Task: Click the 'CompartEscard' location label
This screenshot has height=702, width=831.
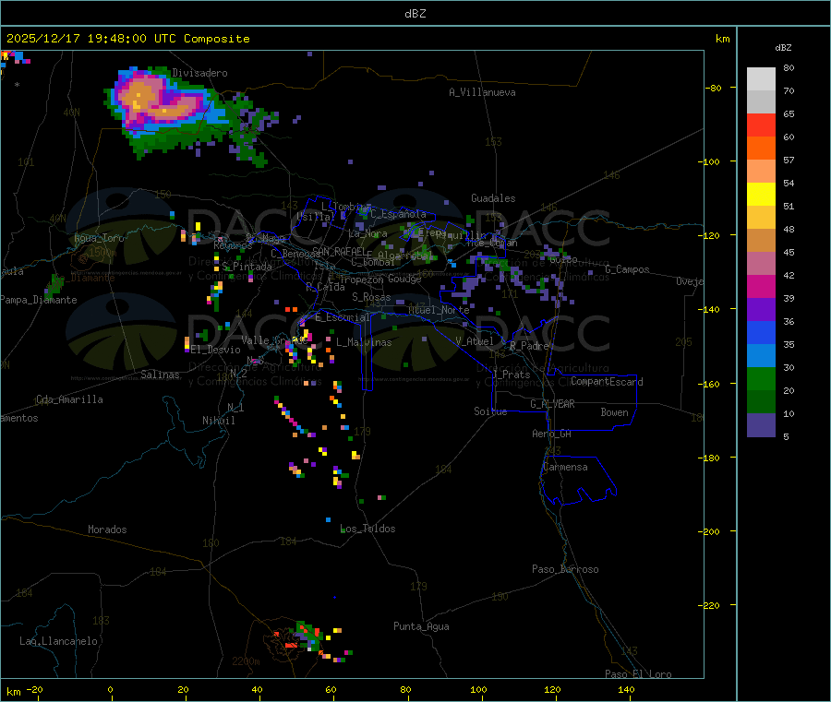Action: (x=608, y=382)
